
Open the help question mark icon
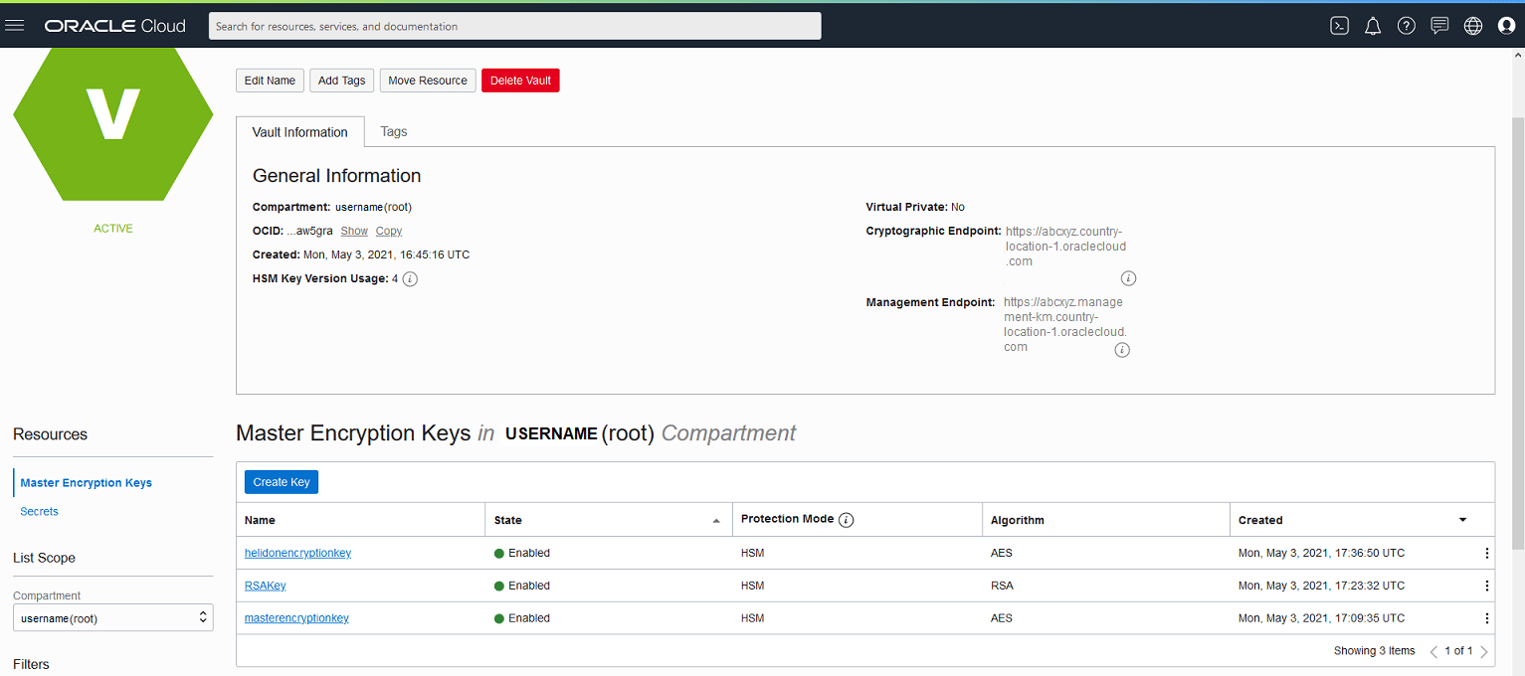point(1406,26)
